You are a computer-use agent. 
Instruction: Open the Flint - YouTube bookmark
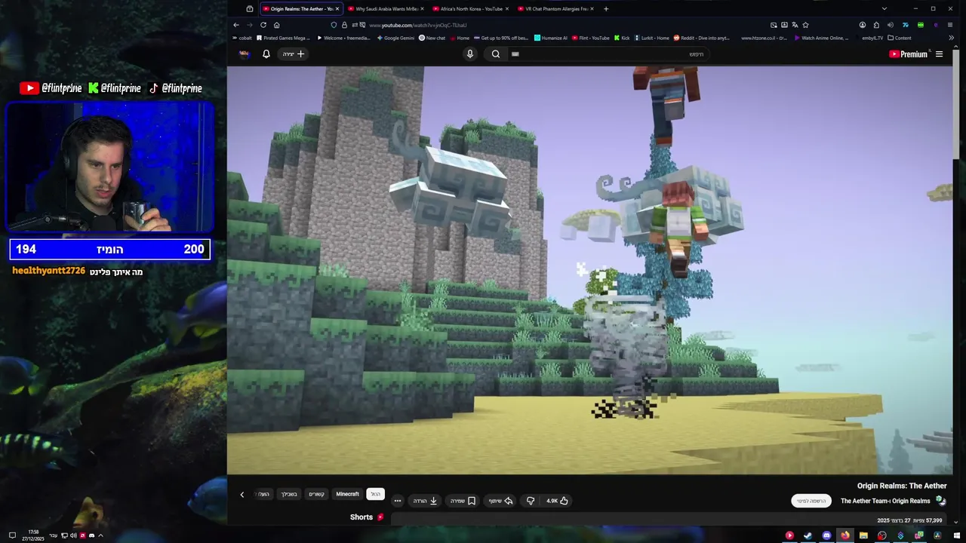tap(591, 38)
